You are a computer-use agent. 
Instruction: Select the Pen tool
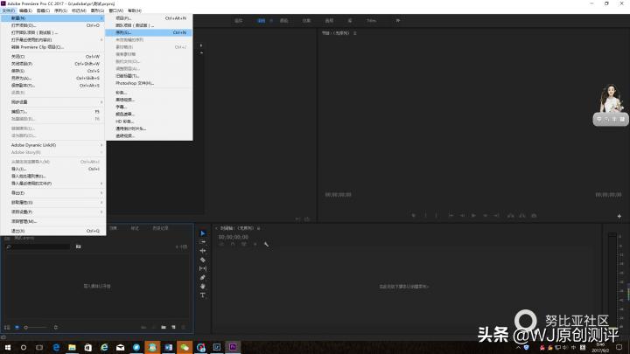pos(203,277)
